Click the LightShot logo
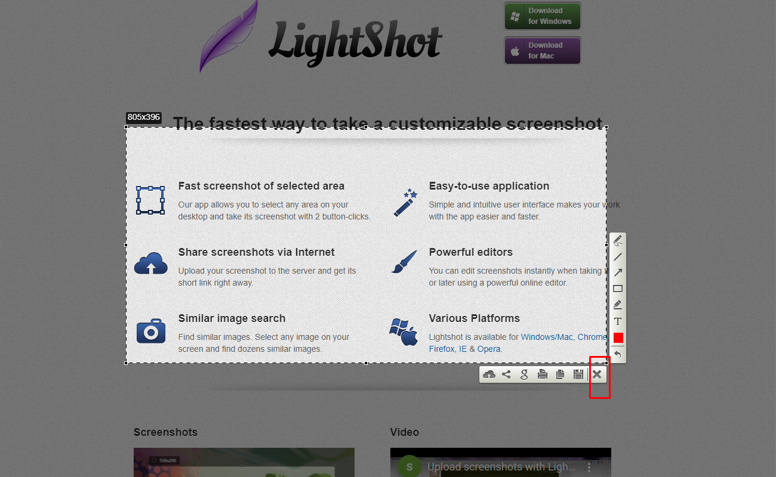This screenshot has height=477, width=776. point(321,38)
